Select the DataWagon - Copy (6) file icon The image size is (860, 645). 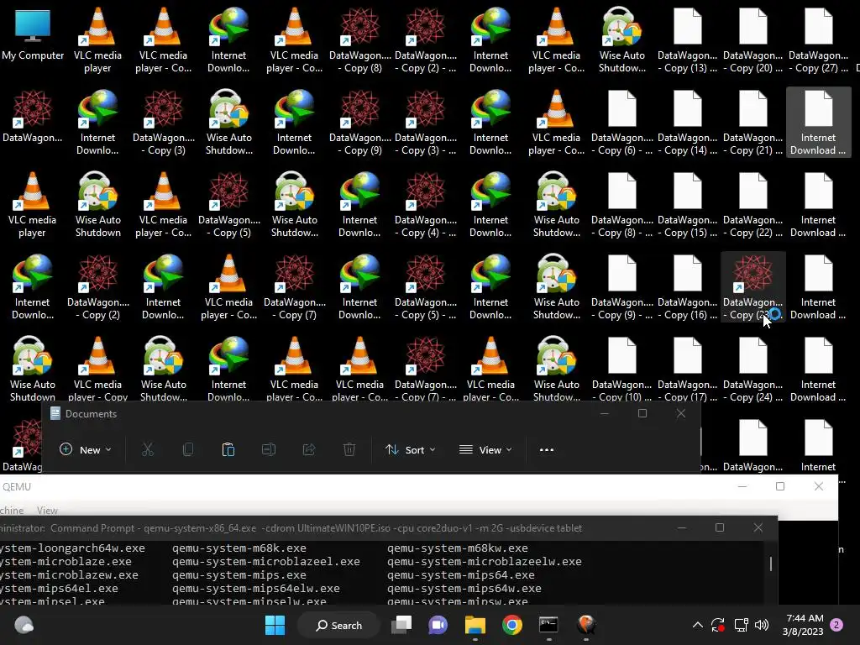(622, 123)
